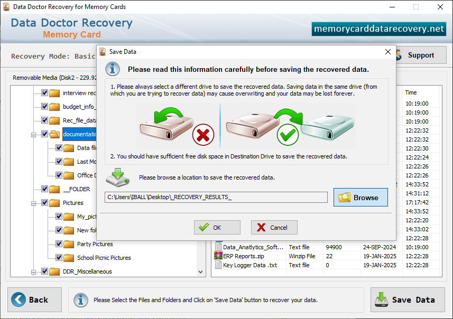Select the DDR_Miscellaneous tree item
Image resolution: width=453 pixels, height=319 pixels.
click(x=87, y=271)
